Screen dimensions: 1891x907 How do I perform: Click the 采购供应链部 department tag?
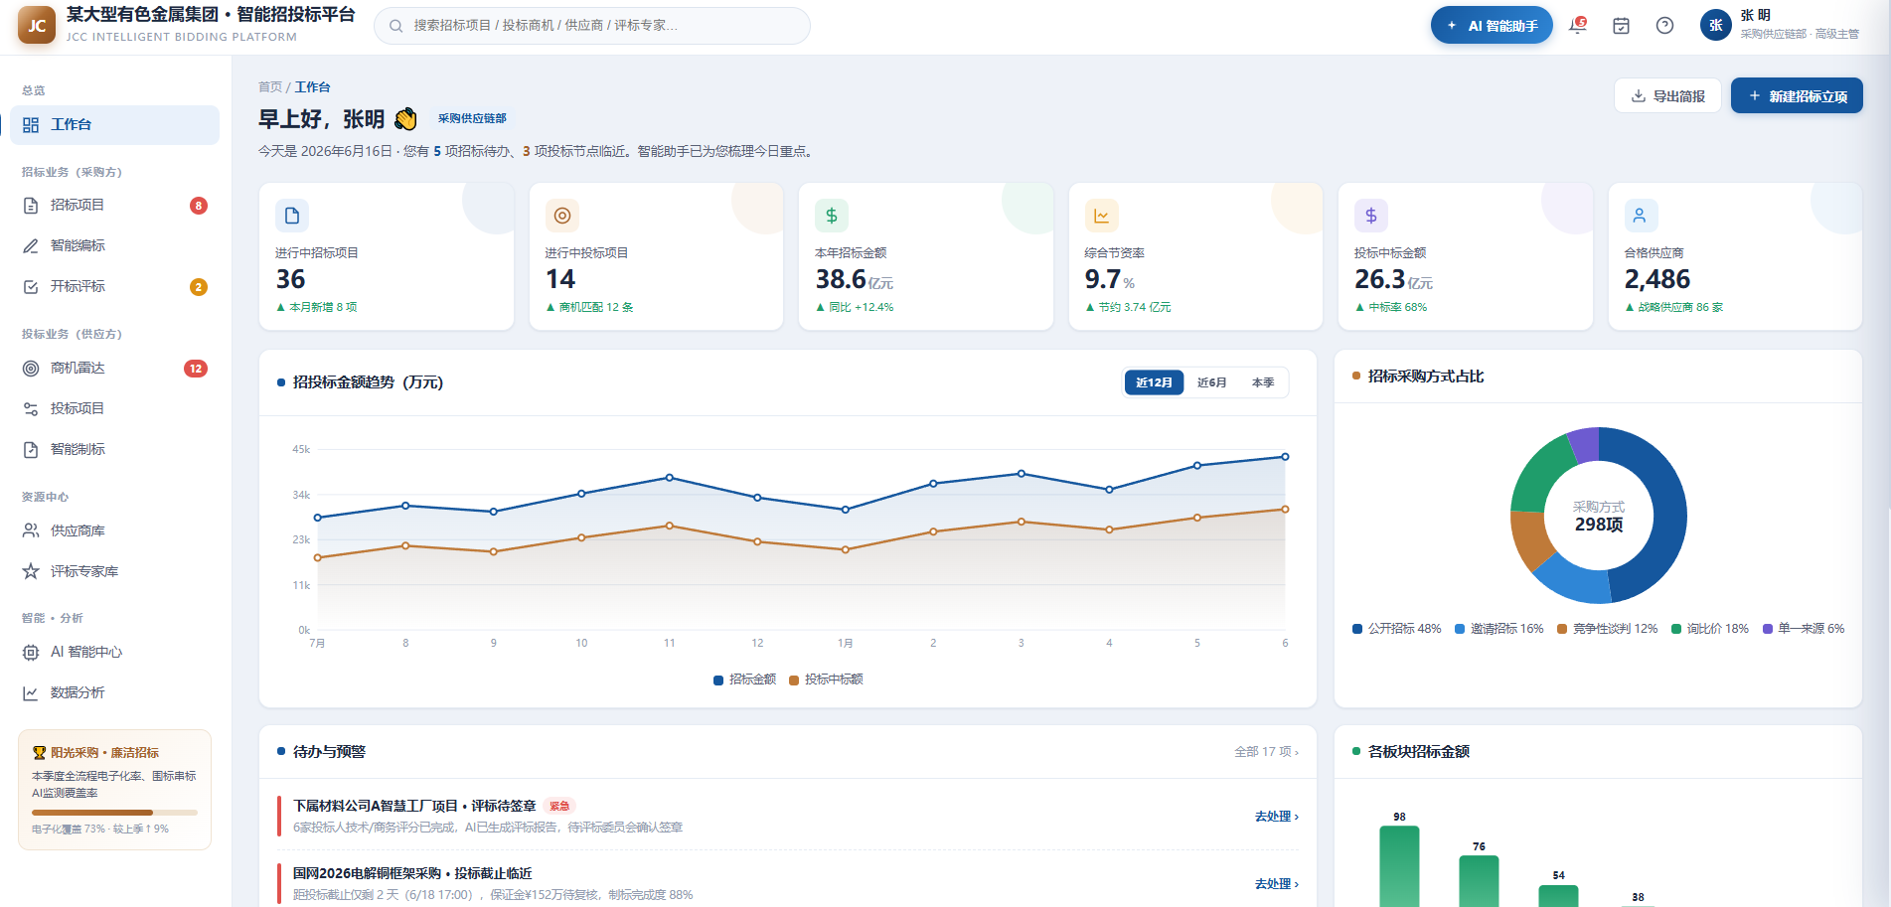(x=472, y=119)
